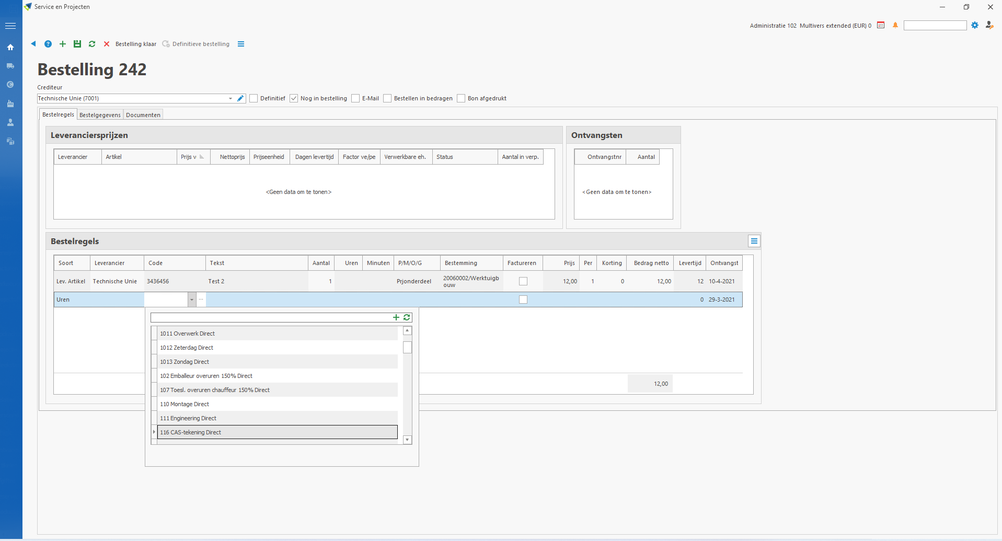Click the green save disk icon
The image size is (1002, 541).
(x=77, y=44)
